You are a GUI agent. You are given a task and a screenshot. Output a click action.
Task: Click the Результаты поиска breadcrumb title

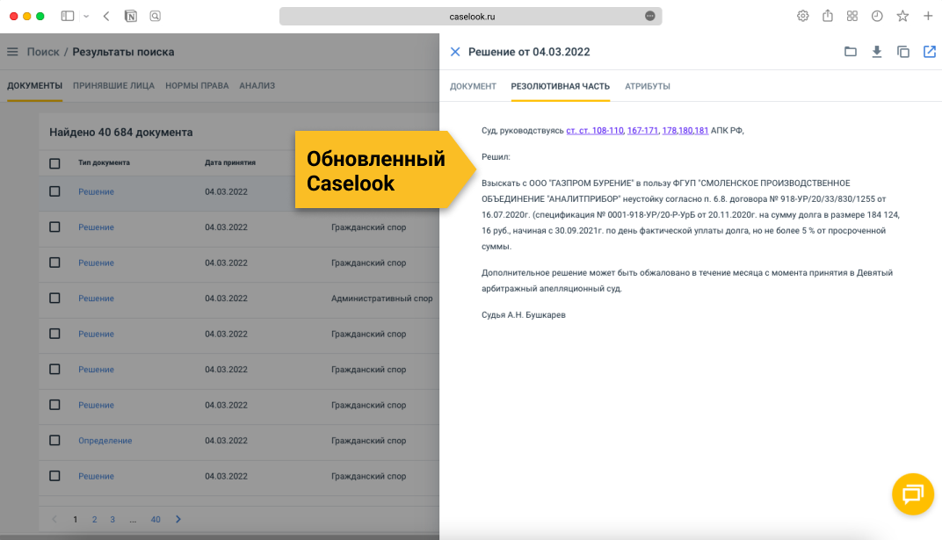point(123,52)
